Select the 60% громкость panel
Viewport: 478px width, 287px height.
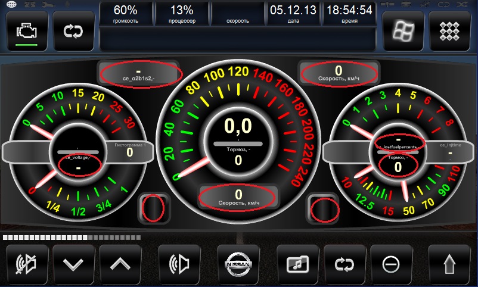pyautogui.click(x=125, y=14)
